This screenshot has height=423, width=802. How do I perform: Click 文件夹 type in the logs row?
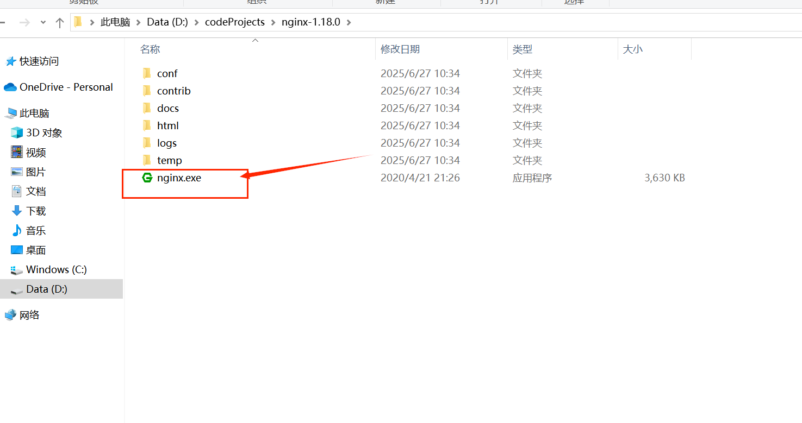point(527,143)
